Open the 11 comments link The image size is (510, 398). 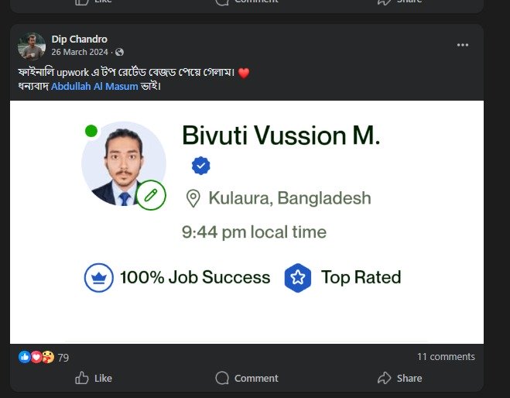[446, 357]
